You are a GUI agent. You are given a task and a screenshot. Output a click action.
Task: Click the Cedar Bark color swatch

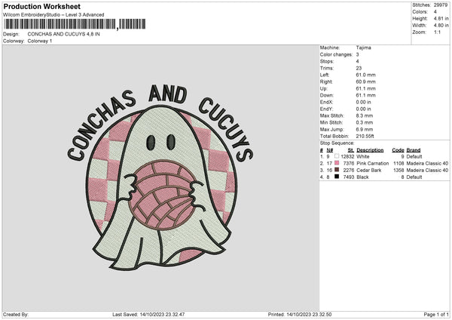337,170
